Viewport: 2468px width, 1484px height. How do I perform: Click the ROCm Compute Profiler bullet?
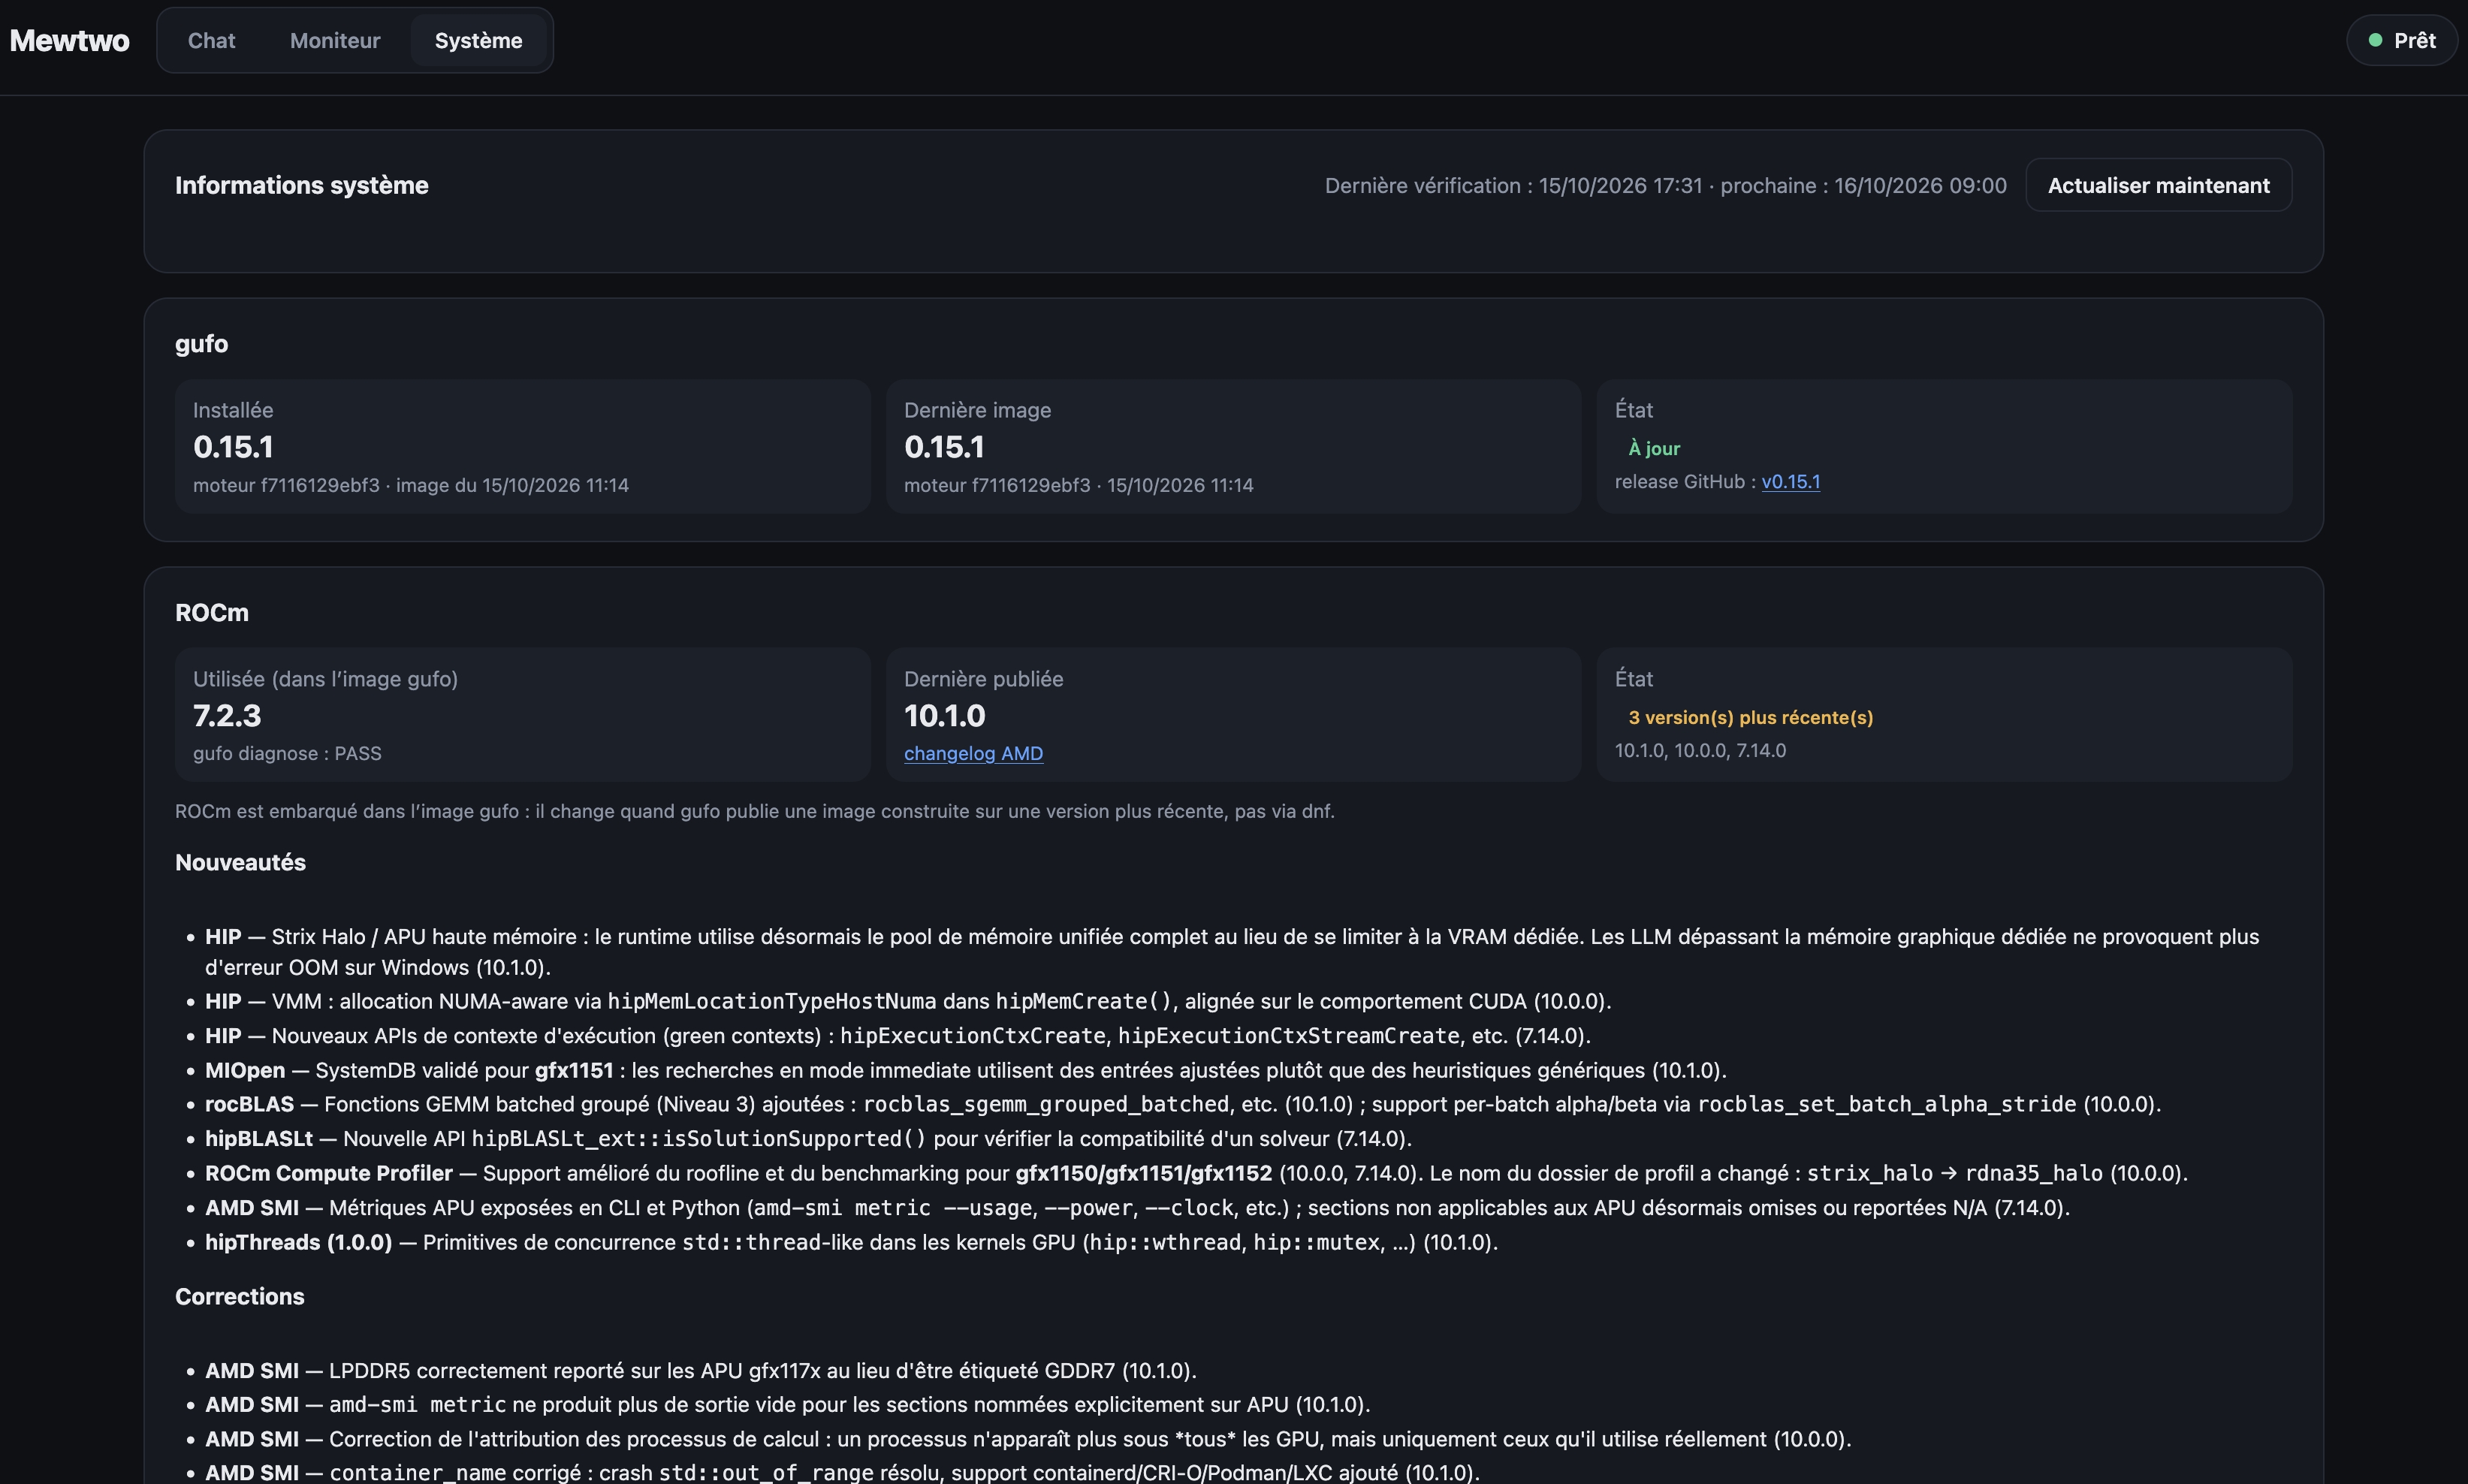point(1196,1173)
